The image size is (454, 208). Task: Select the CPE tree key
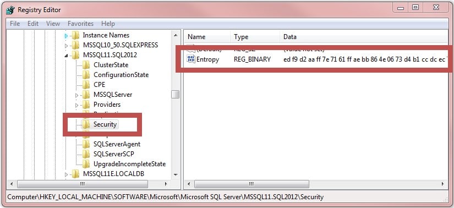99,85
